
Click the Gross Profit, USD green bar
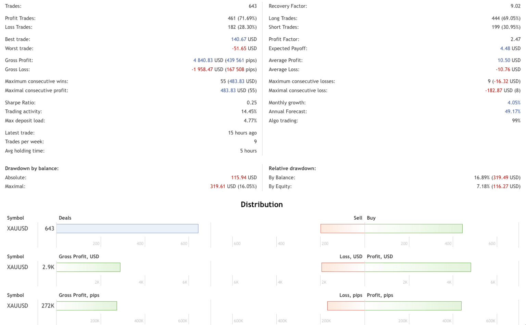point(88,267)
